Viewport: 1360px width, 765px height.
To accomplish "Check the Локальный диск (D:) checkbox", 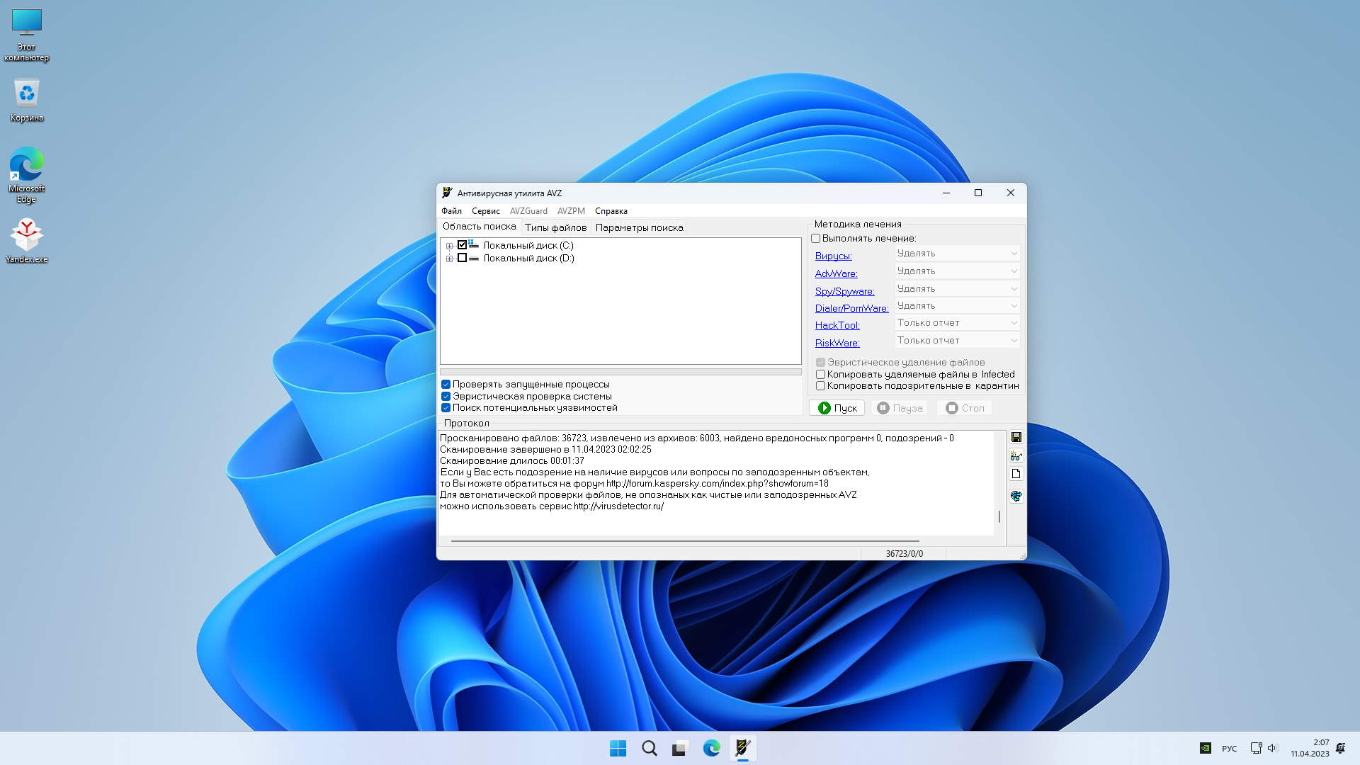I will point(462,259).
